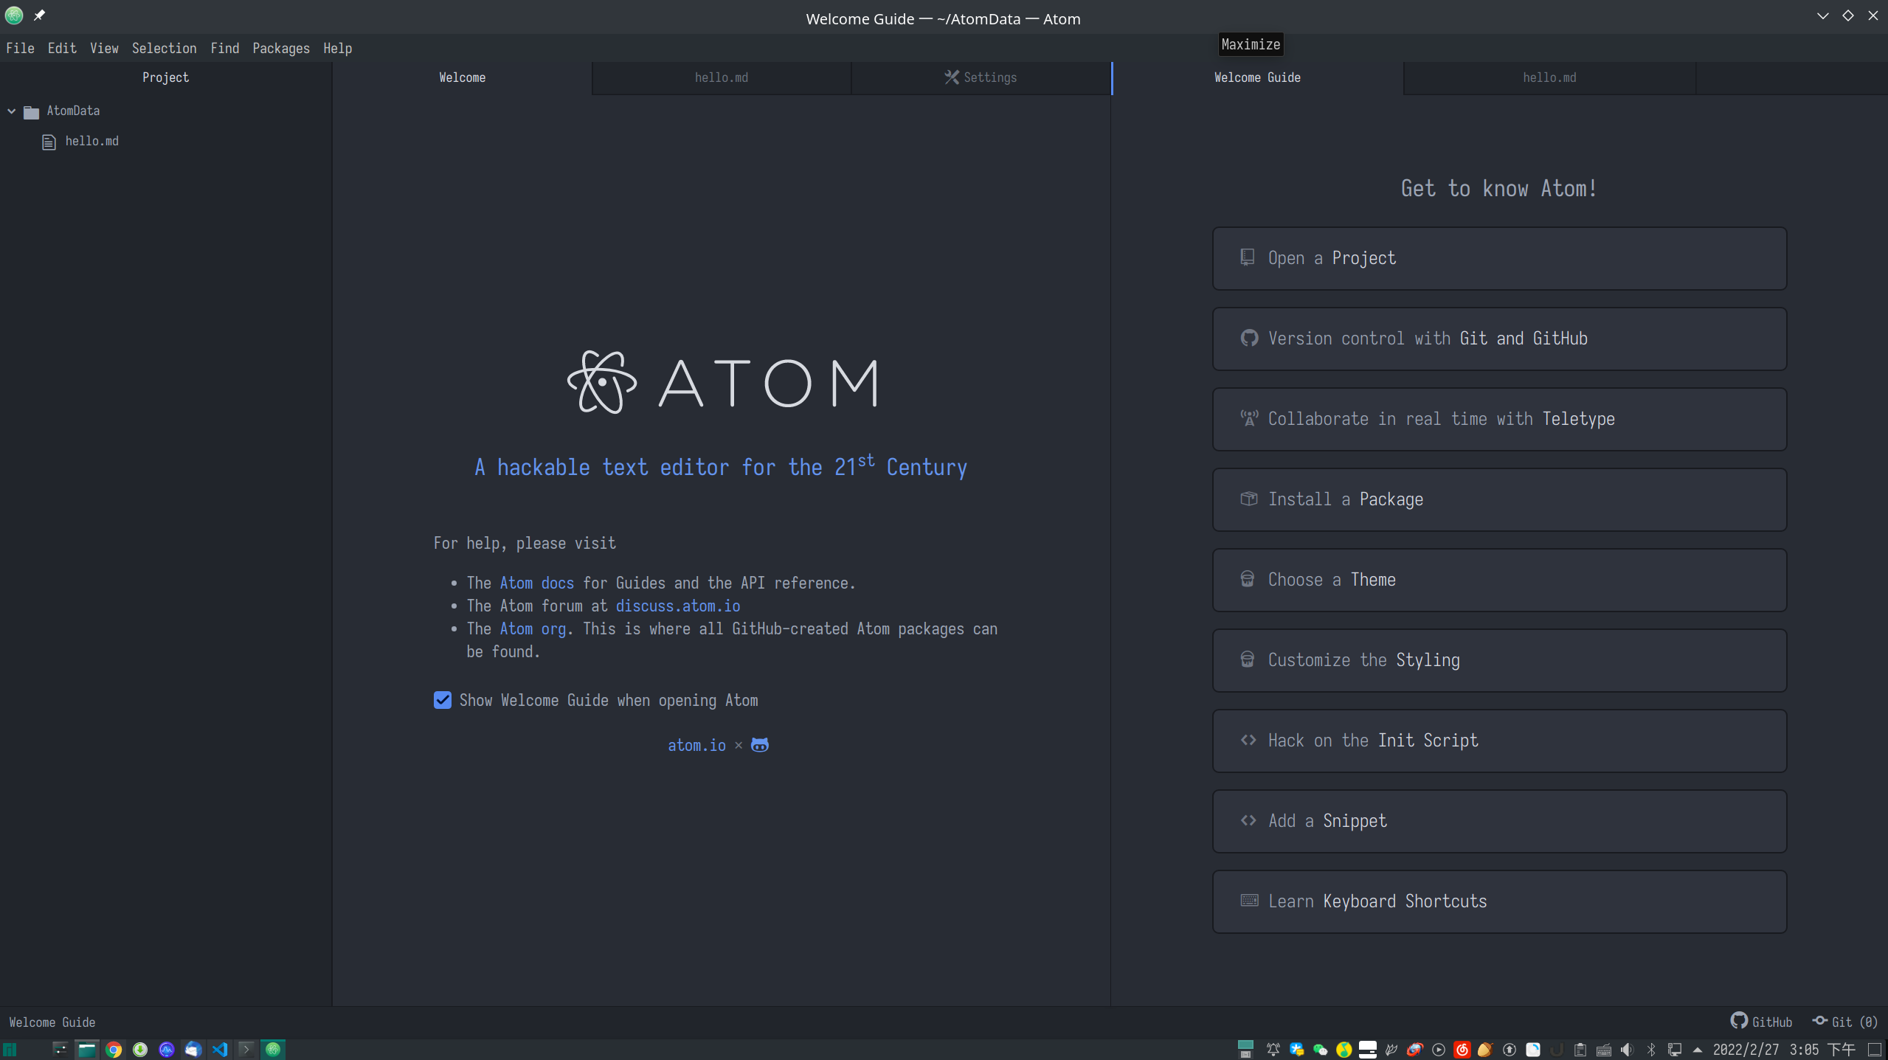The image size is (1888, 1060).
Task: Open the GitHub panel from status bar
Action: 1761,1022
